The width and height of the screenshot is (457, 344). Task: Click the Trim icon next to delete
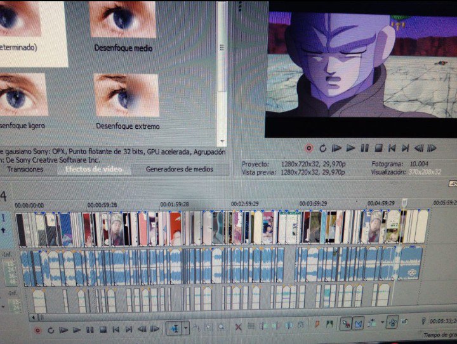point(251,326)
